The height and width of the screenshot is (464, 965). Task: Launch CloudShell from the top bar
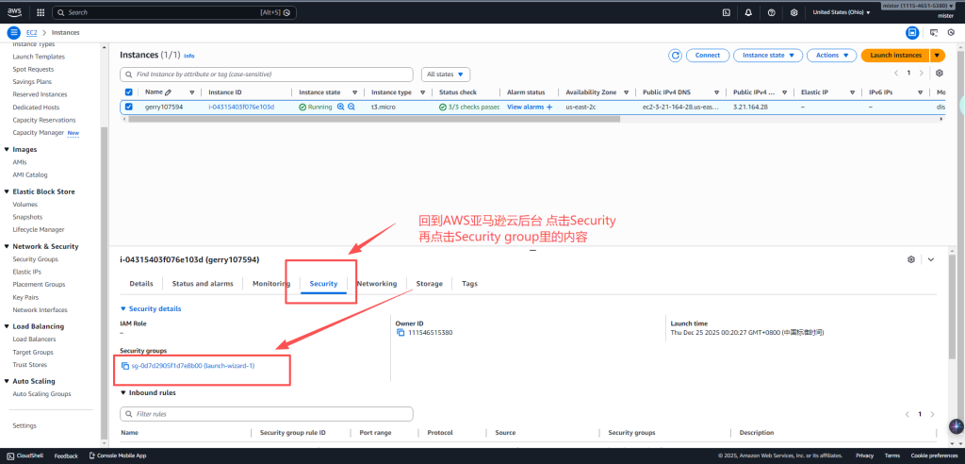pyautogui.click(x=727, y=12)
